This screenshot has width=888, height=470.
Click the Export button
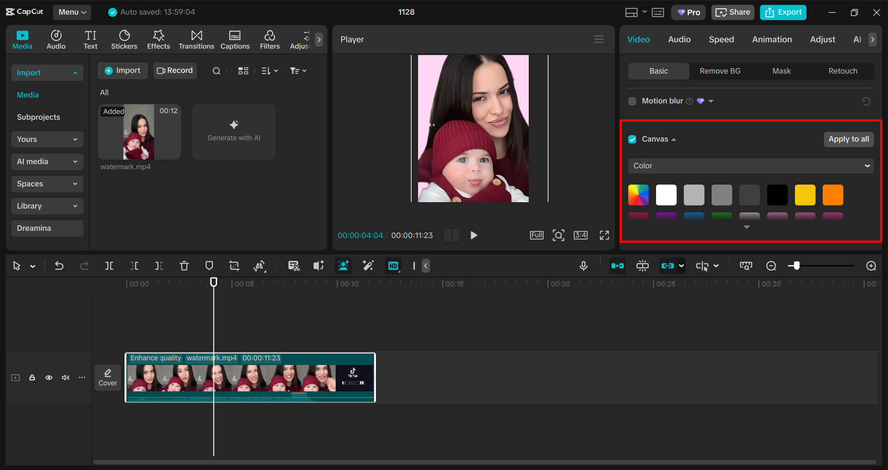coord(782,12)
